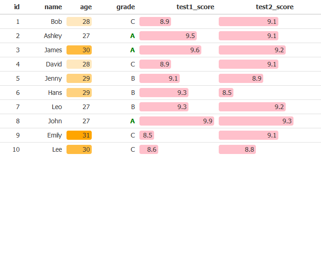The height and width of the screenshot is (275, 321).
Task: Click Lee's test1 score bar 8.6
Action: pos(149,149)
